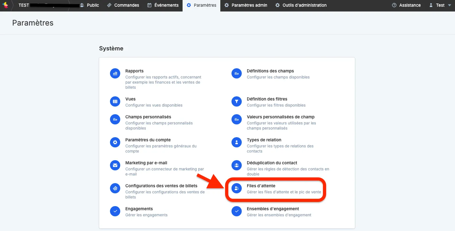This screenshot has height=231, width=455.
Task: Open the Vues settings link
Action: tap(130, 99)
